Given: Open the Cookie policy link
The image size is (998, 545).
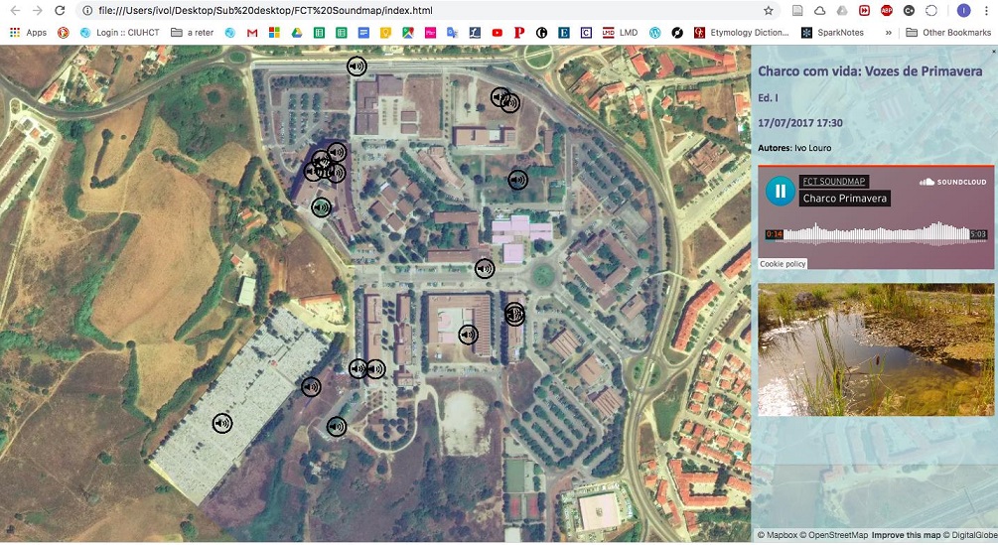Looking at the screenshot, I should tap(783, 264).
